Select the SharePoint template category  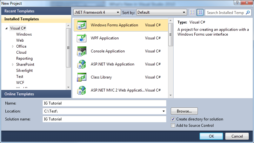(25, 65)
